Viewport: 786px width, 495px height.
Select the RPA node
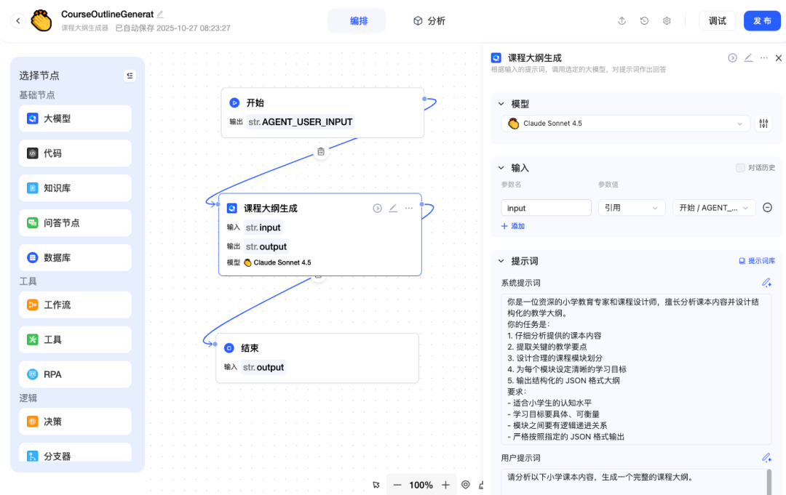[x=75, y=374]
